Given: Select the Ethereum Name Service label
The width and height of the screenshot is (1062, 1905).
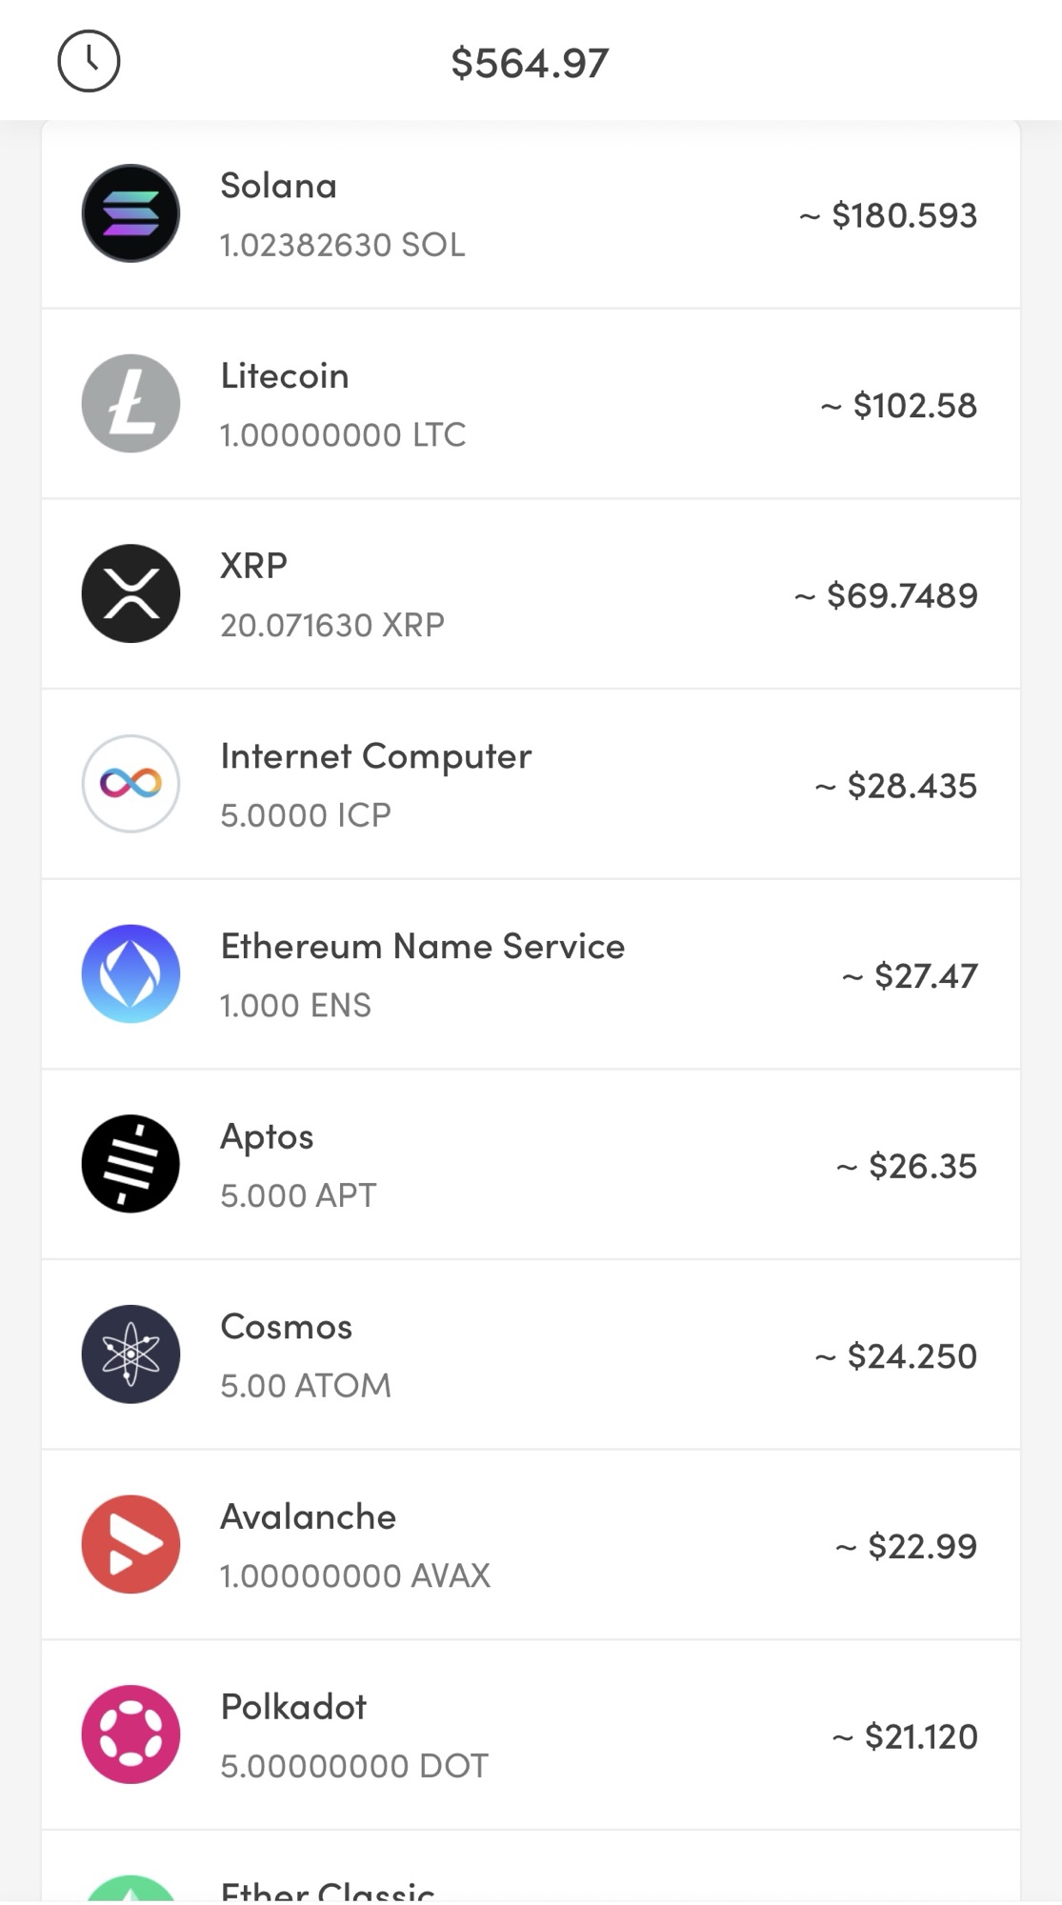Looking at the screenshot, I should [423, 946].
